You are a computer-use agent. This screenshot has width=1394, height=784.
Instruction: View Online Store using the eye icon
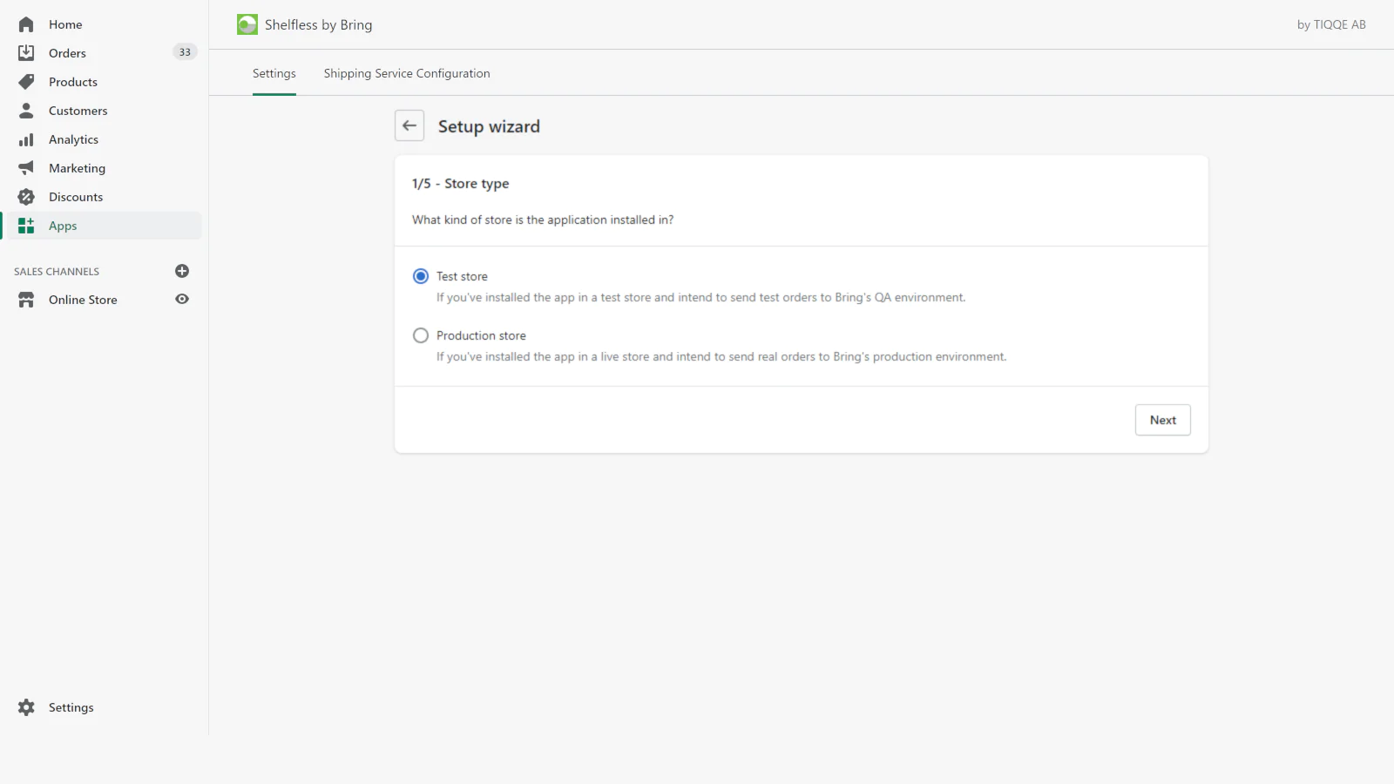tap(182, 299)
